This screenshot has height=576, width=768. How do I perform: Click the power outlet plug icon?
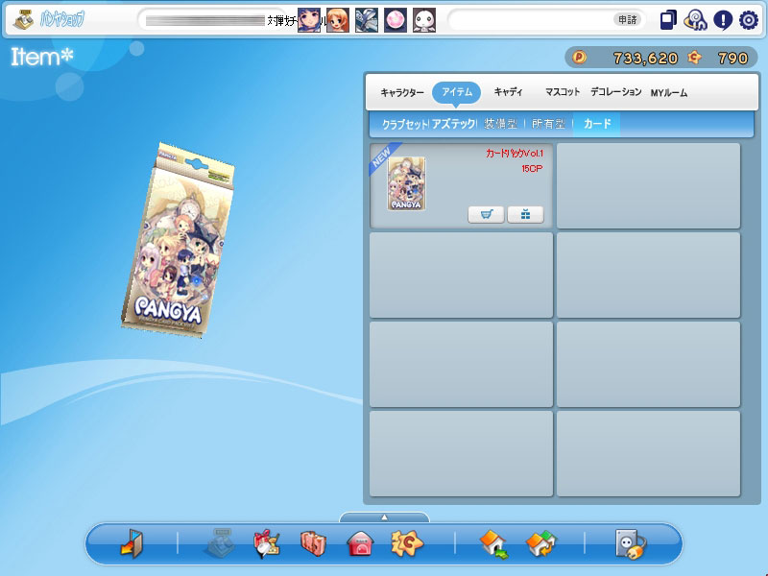[631, 543]
